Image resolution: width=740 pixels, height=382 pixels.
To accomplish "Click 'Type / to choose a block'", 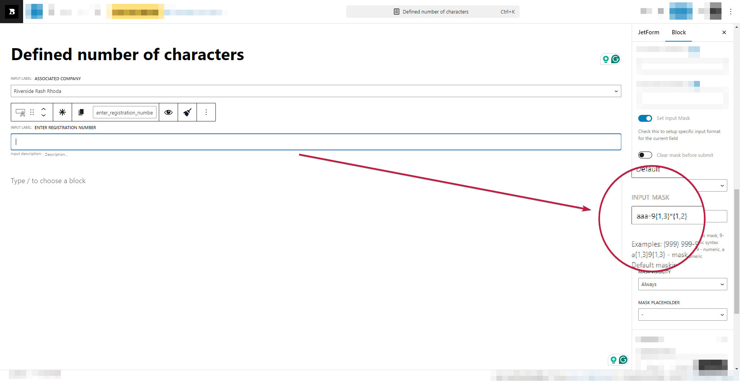I will tap(48, 181).
